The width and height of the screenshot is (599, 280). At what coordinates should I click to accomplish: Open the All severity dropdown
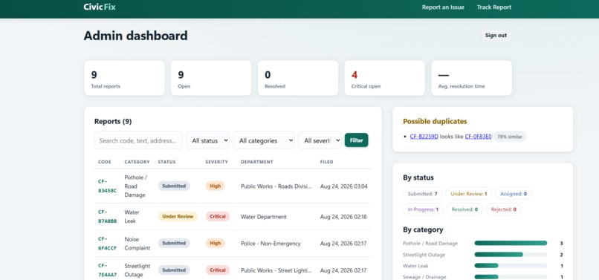(x=320, y=140)
